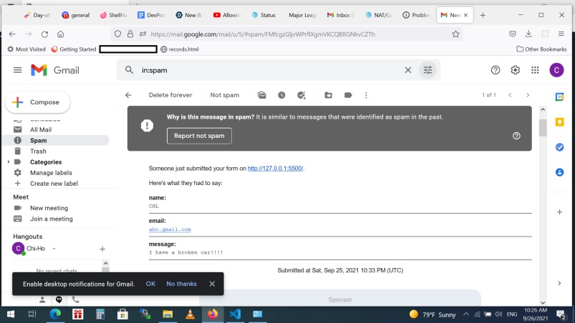
Task: Open Google Calendar side panel
Action: pyautogui.click(x=559, y=96)
